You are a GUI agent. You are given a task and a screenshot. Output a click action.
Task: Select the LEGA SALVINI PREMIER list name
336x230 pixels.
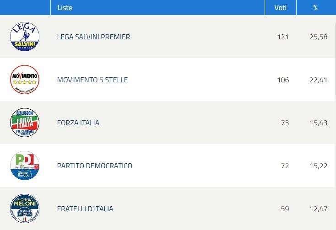93,37
